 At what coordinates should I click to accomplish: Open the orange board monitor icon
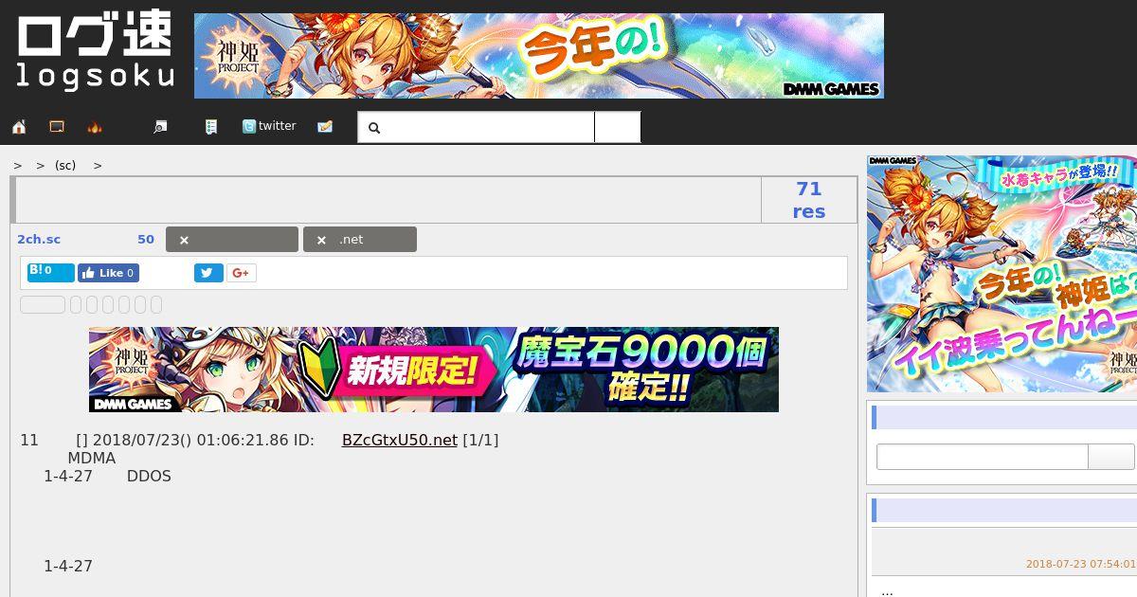[x=57, y=127]
